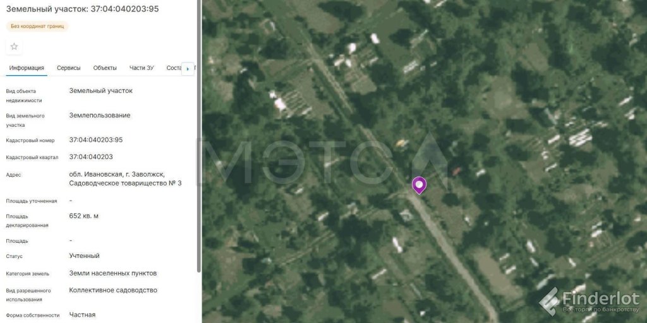The height and width of the screenshot is (323, 647).
Task: Click the address text for Заволжск
Action: pos(125,179)
